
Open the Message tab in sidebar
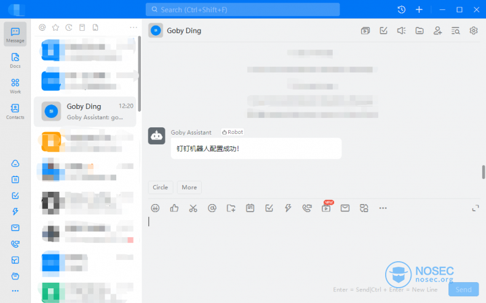point(15,34)
